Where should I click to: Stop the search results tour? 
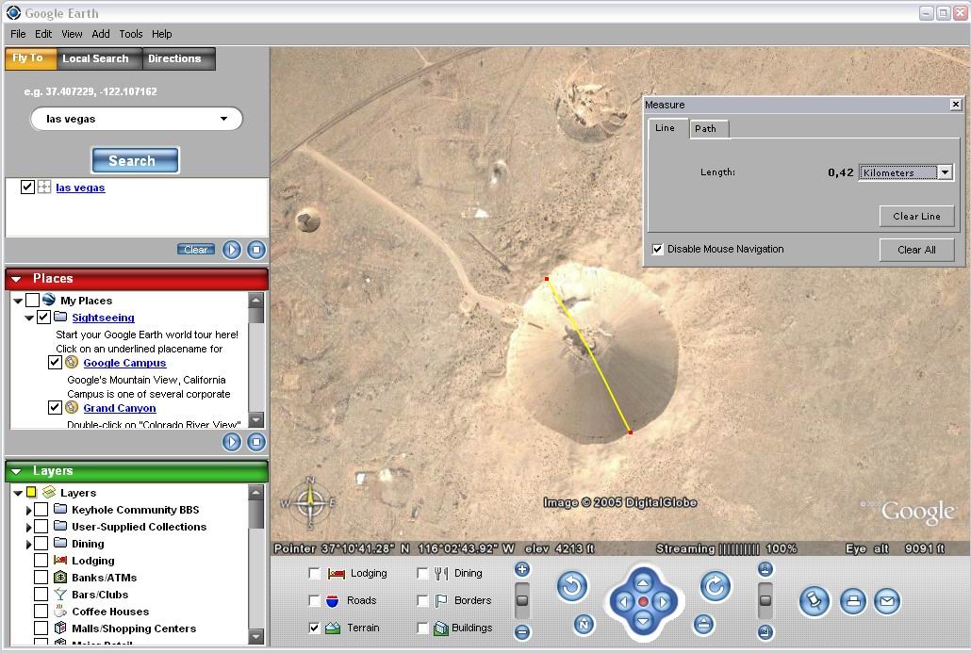tap(255, 250)
